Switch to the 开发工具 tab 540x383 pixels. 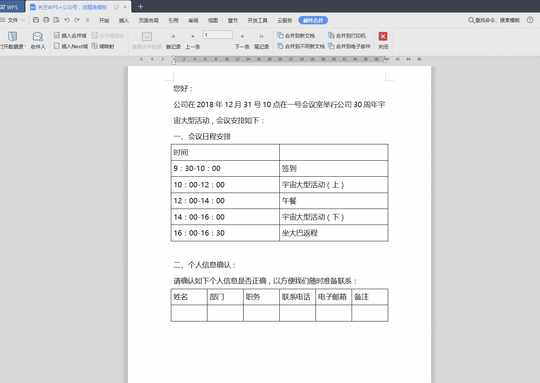[258, 21]
